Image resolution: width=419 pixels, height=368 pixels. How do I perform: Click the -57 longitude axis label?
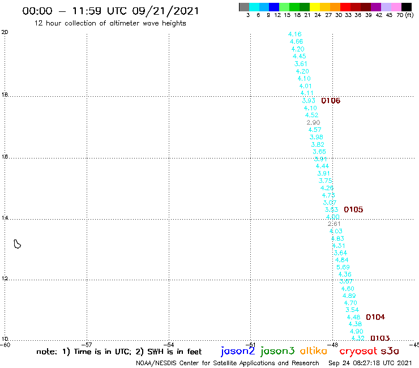tap(87, 345)
